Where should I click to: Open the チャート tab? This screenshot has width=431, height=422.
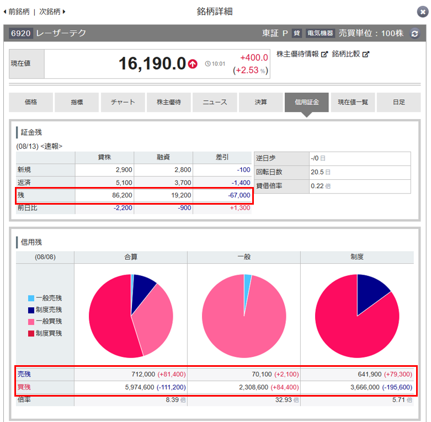(123, 103)
